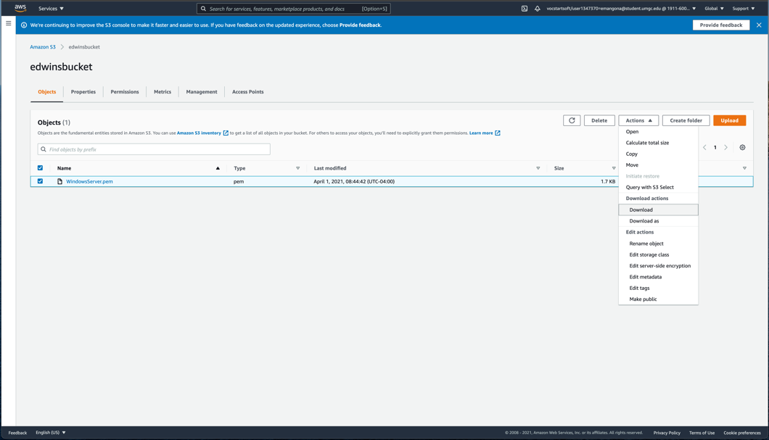Click the external link icon after S3 inventory
The width and height of the screenshot is (769, 440).
[226, 133]
